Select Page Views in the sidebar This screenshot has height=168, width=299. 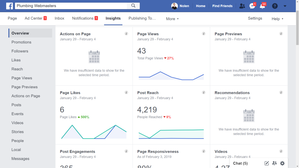pos(22,78)
